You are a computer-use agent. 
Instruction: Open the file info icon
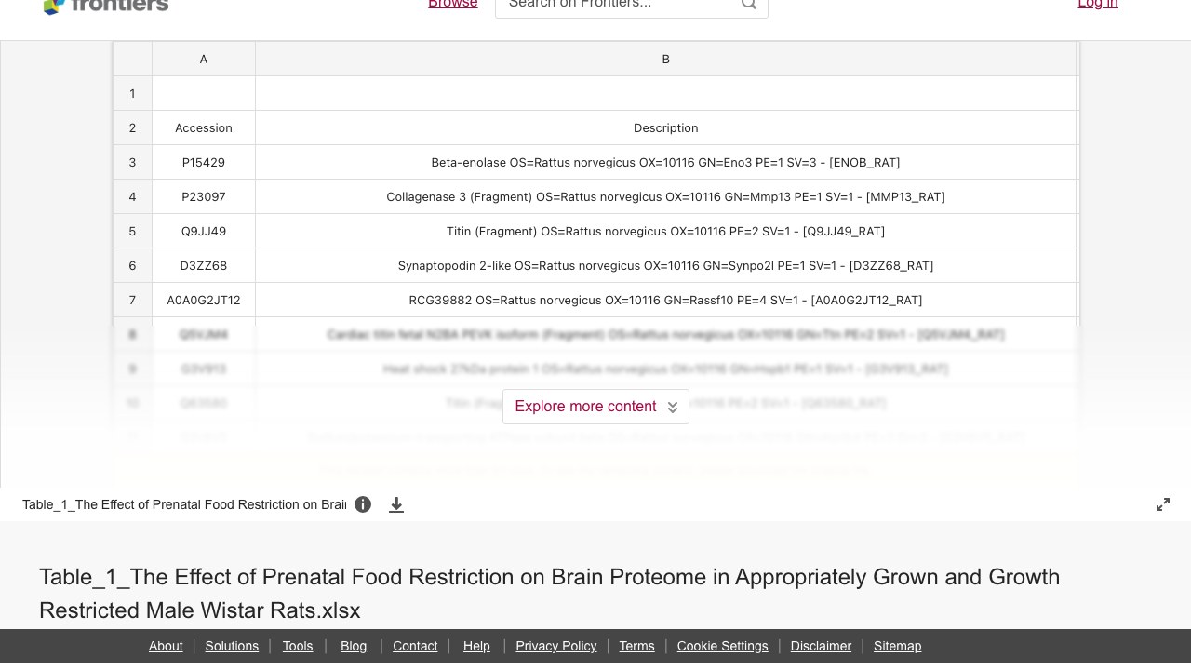pos(363,504)
